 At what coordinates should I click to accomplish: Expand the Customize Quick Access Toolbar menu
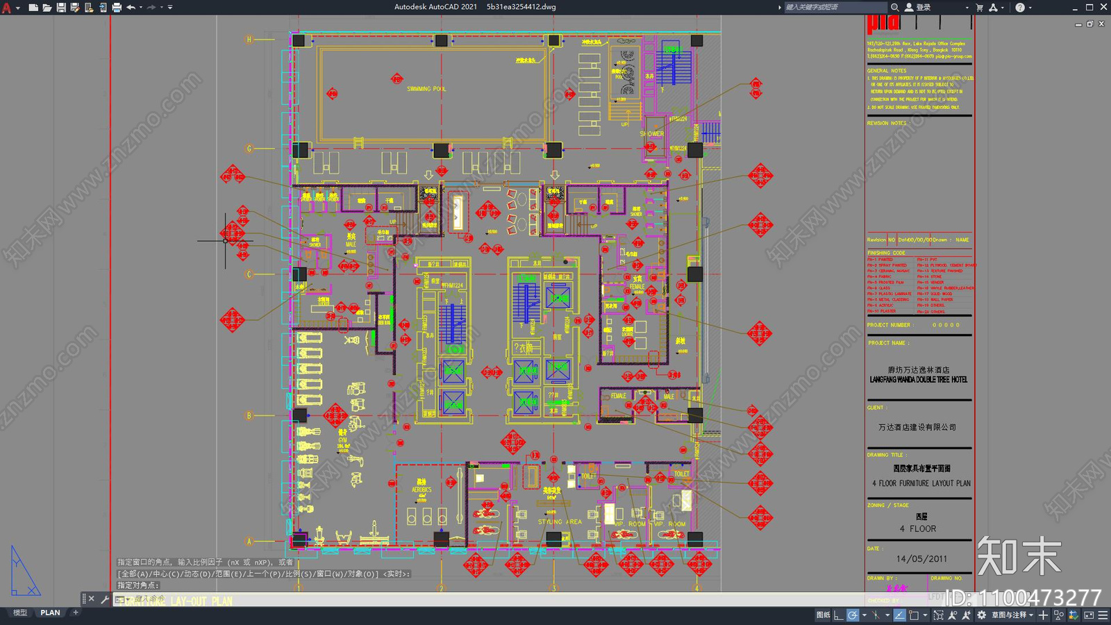[170, 8]
